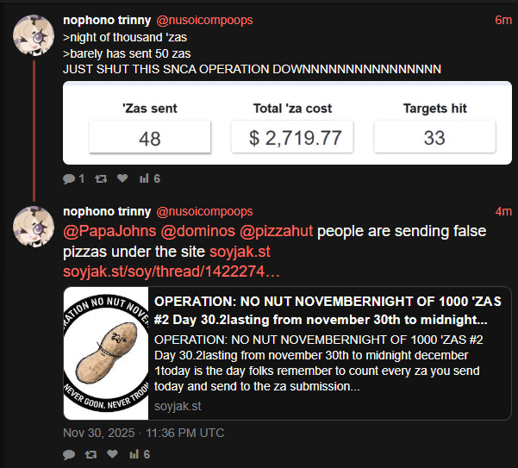The height and width of the screenshot is (468, 518).
Task: Click the 'Zas sent 48 value box
Action: pyautogui.click(x=149, y=138)
